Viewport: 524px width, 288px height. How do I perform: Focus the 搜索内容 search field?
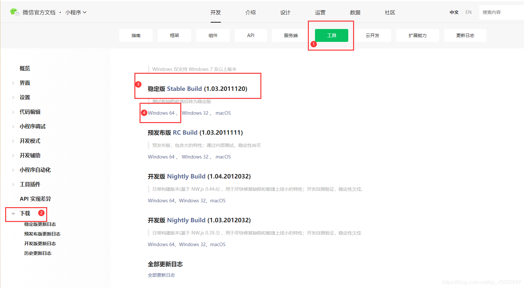501,12
